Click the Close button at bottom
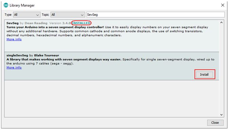 (215, 123)
